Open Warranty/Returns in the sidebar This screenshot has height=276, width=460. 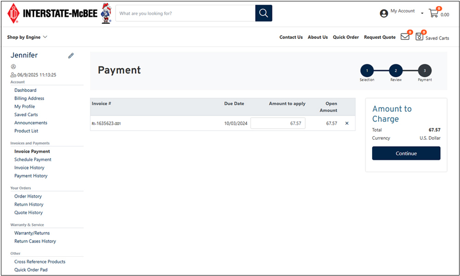coord(32,233)
